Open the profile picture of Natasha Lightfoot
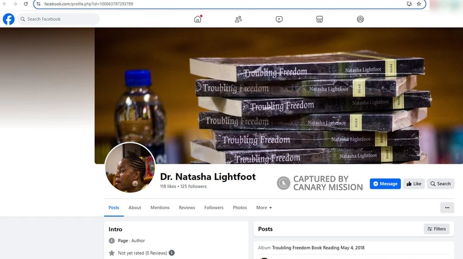This screenshot has height=259, width=463. point(130,167)
